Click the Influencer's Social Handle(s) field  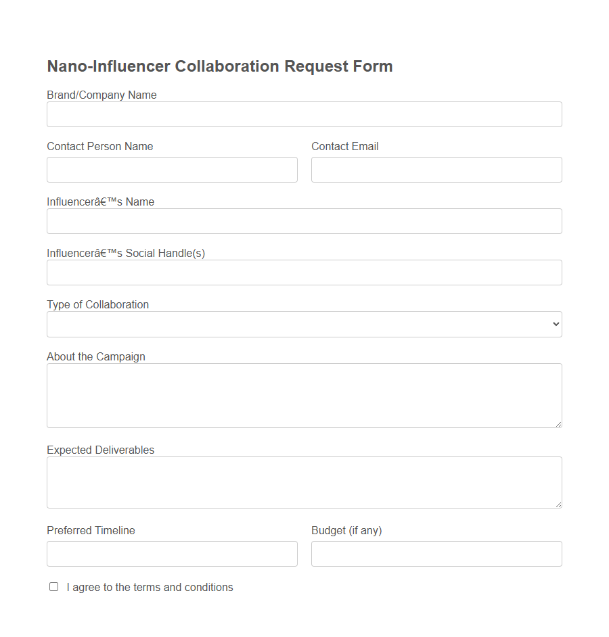[304, 272]
